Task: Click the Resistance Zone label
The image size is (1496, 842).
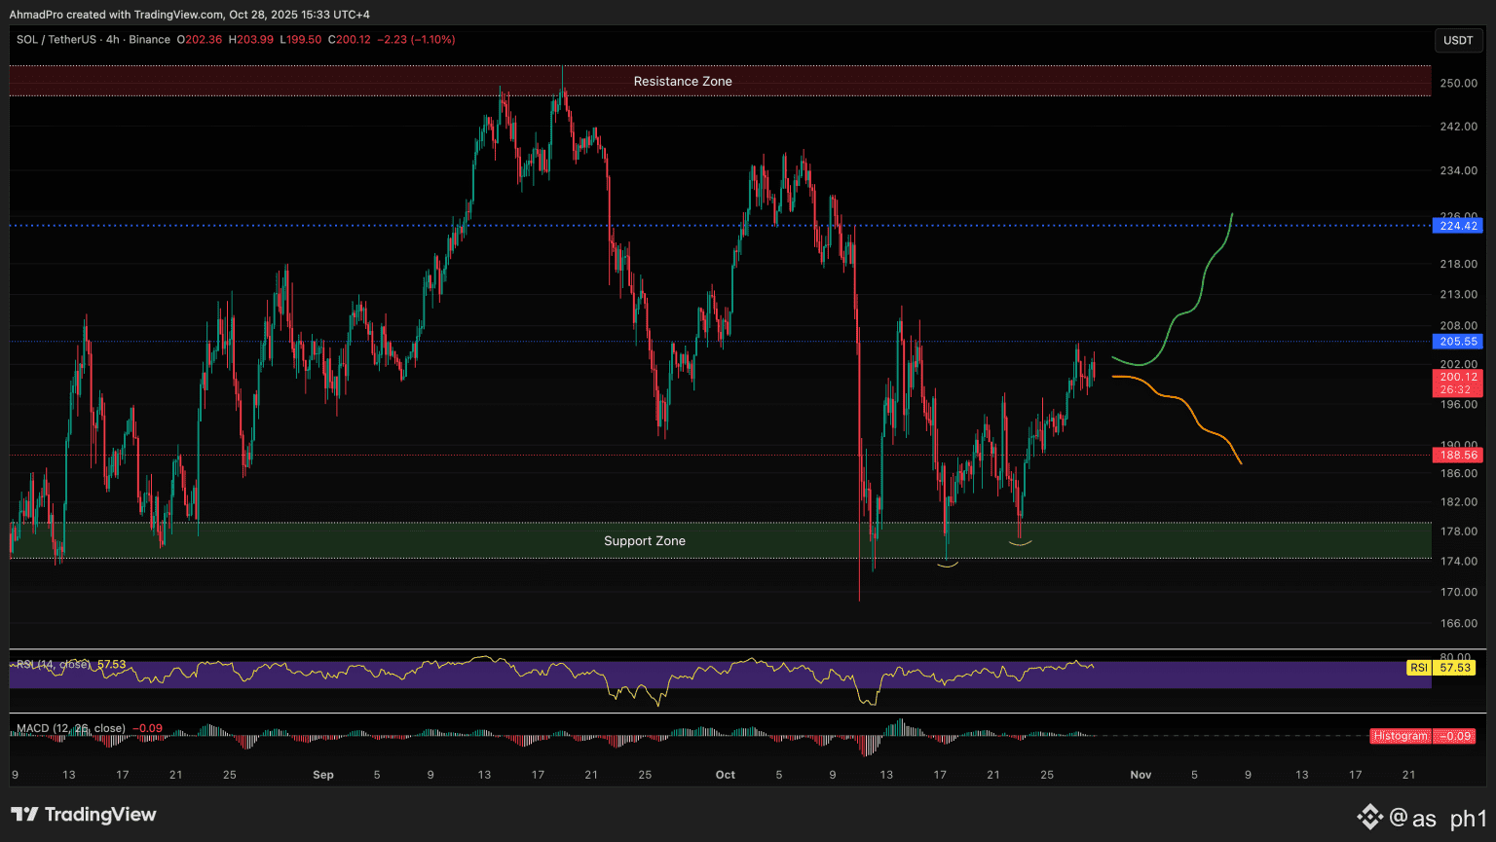Action: click(683, 82)
